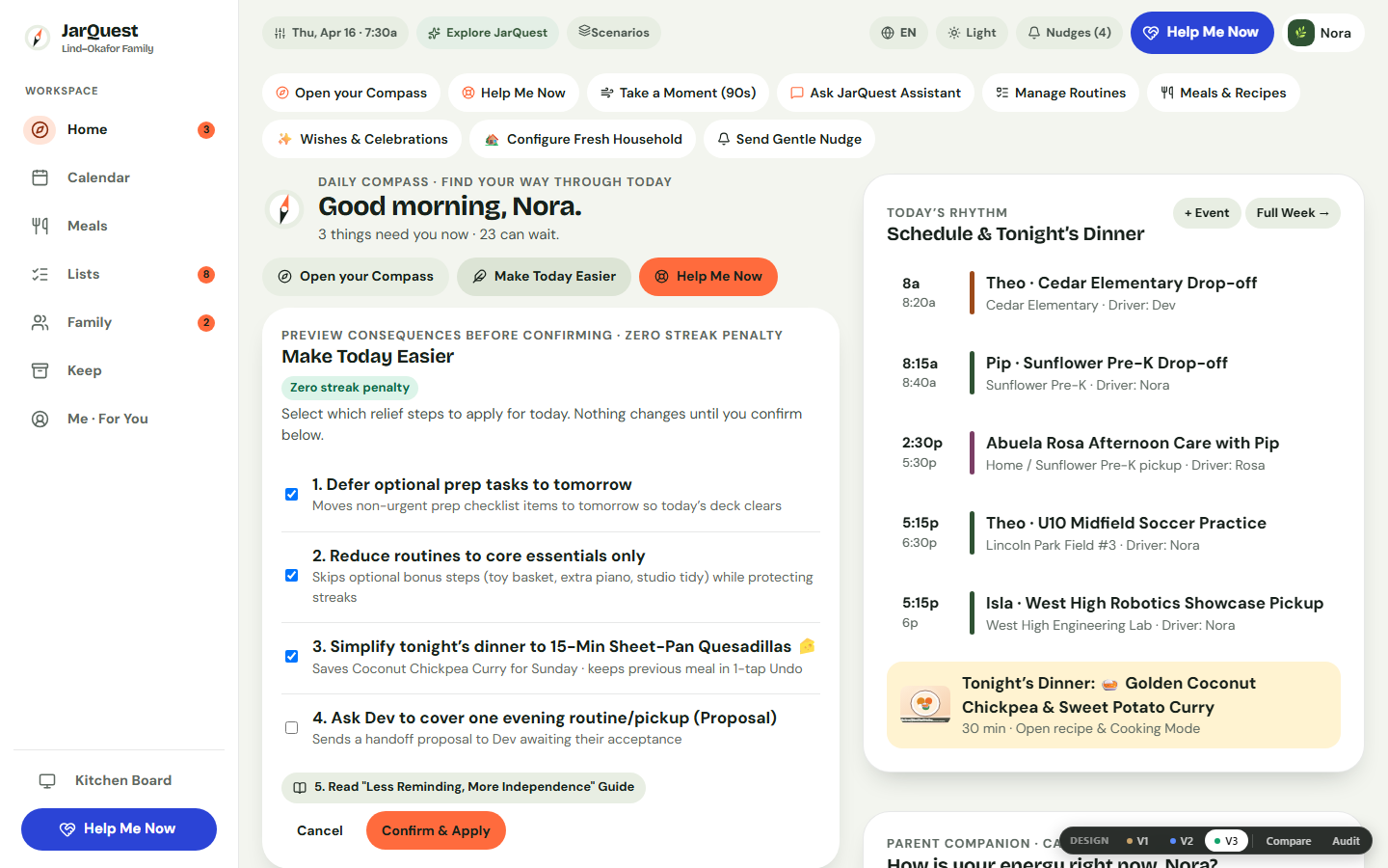Uncheck Reduce routines to core essentials
This screenshot has width=1388, height=868.
[291, 576]
